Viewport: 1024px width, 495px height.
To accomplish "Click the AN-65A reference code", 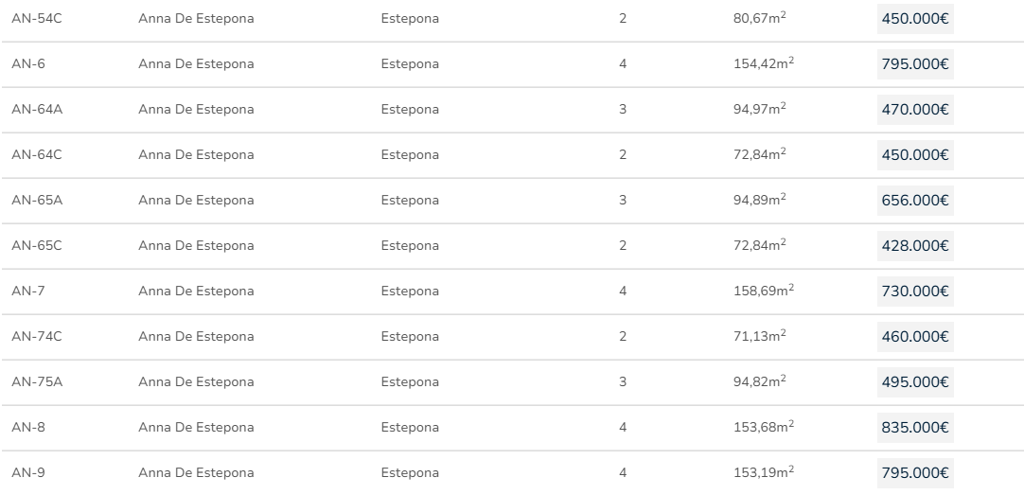I will pos(36,201).
